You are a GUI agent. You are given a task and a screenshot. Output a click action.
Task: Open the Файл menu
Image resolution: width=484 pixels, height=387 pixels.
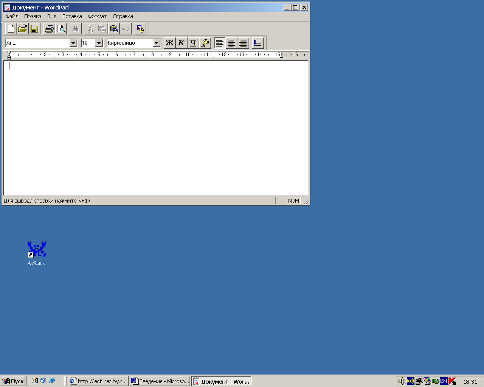coord(12,16)
